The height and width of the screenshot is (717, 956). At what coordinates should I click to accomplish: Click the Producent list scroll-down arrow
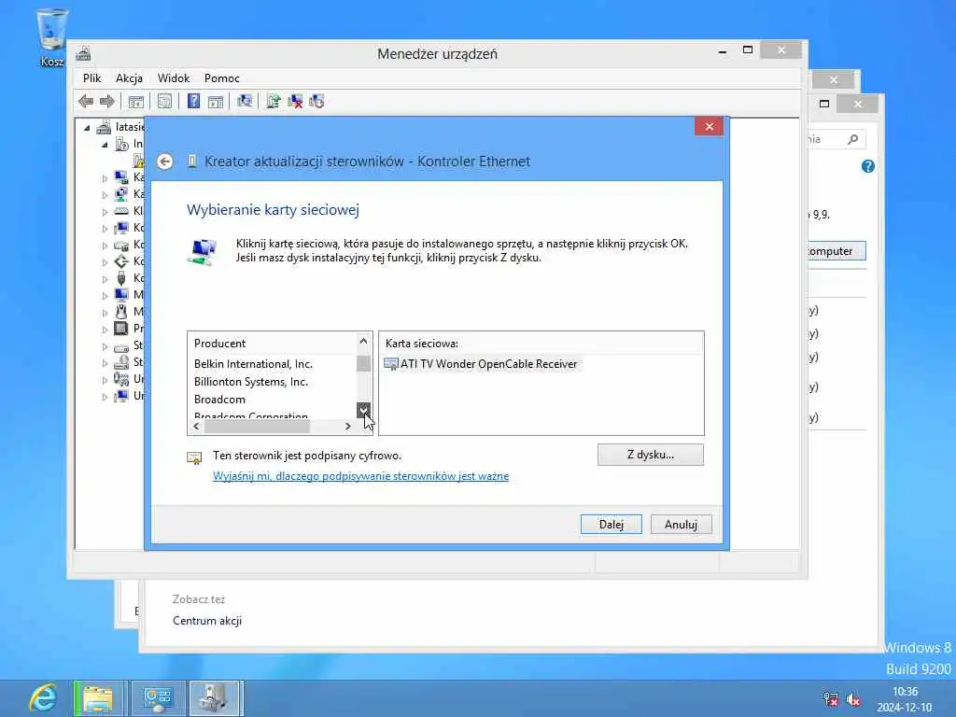[363, 411]
